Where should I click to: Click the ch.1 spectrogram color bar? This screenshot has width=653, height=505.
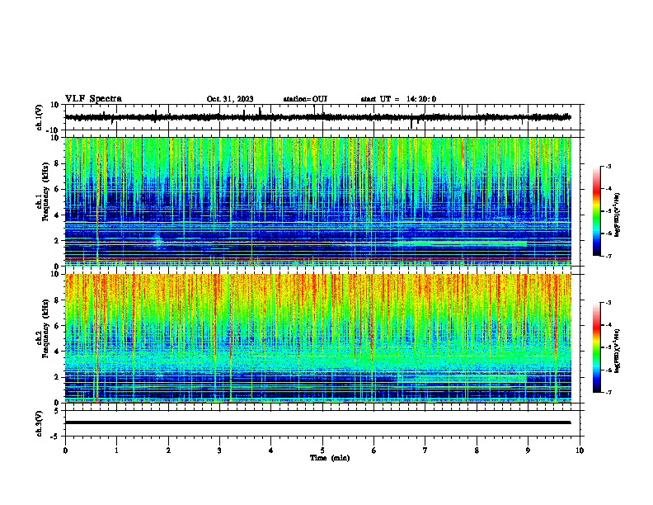click(x=596, y=211)
